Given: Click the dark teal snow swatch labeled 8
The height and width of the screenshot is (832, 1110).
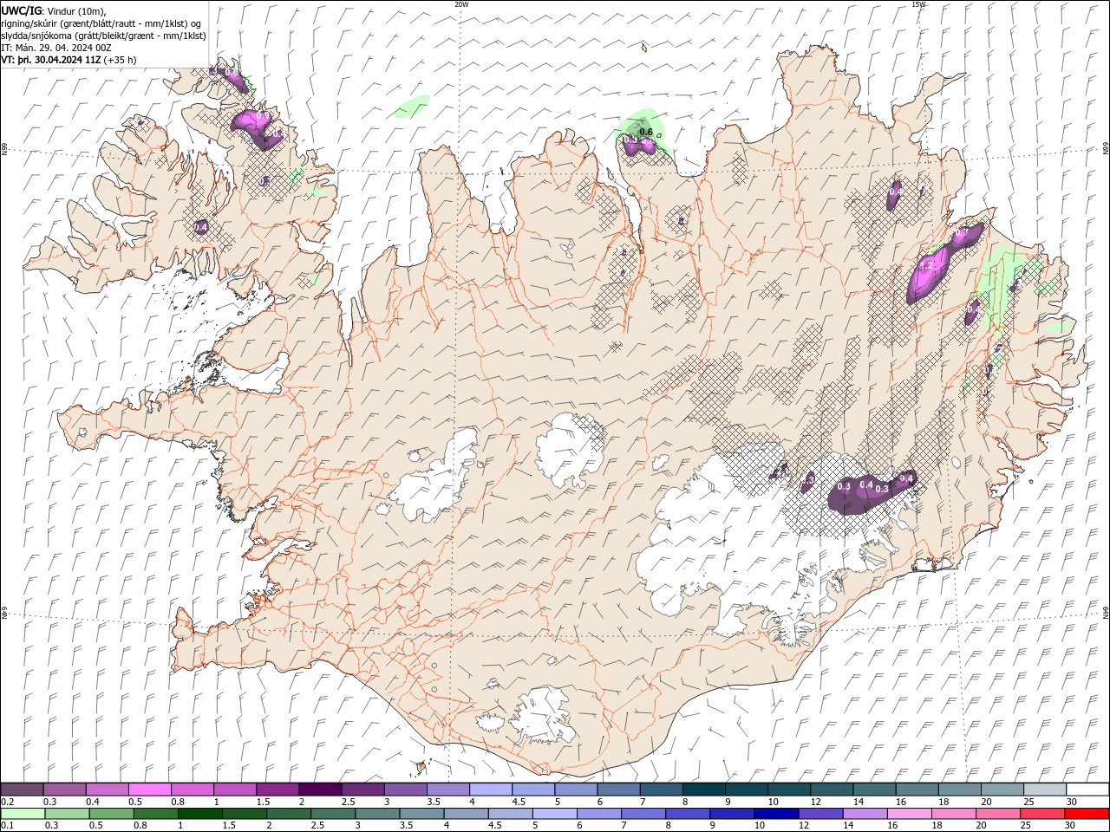Looking at the screenshot, I should click(703, 790).
